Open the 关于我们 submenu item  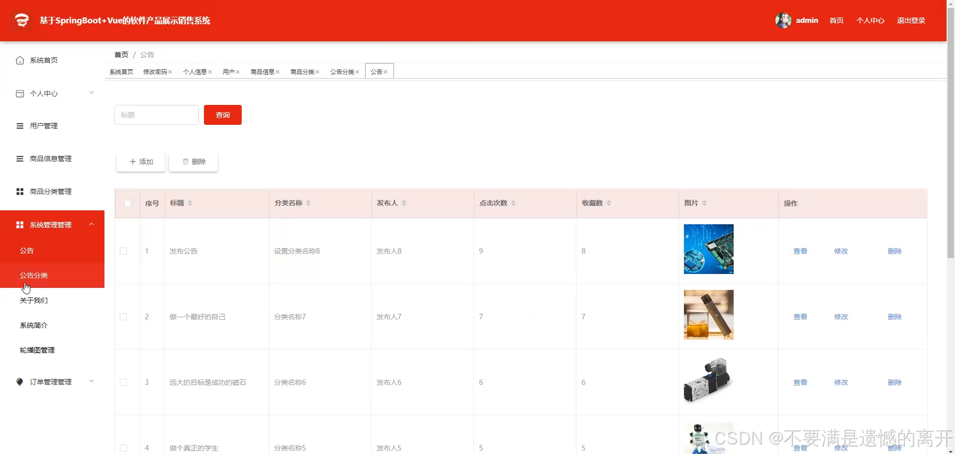(52, 300)
